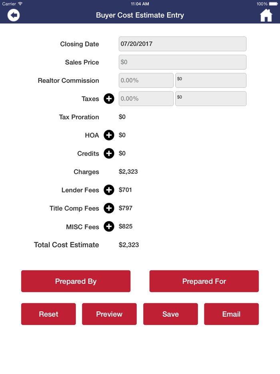This screenshot has width=280, height=374.
Task: Preview the buyer cost estimate
Action: pos(109,314)
